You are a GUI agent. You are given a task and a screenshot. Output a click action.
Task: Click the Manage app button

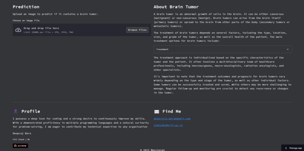[293, 148]
